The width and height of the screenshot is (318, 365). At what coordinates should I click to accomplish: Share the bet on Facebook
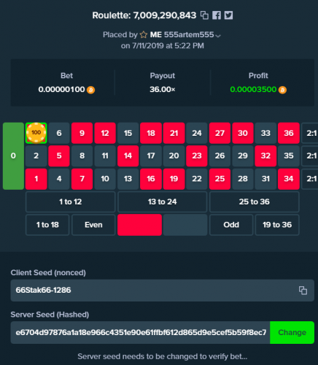pos(217,15)
